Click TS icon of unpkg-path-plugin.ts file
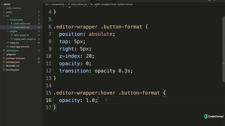The image size is (225, 126). click(x=12, y=39)
